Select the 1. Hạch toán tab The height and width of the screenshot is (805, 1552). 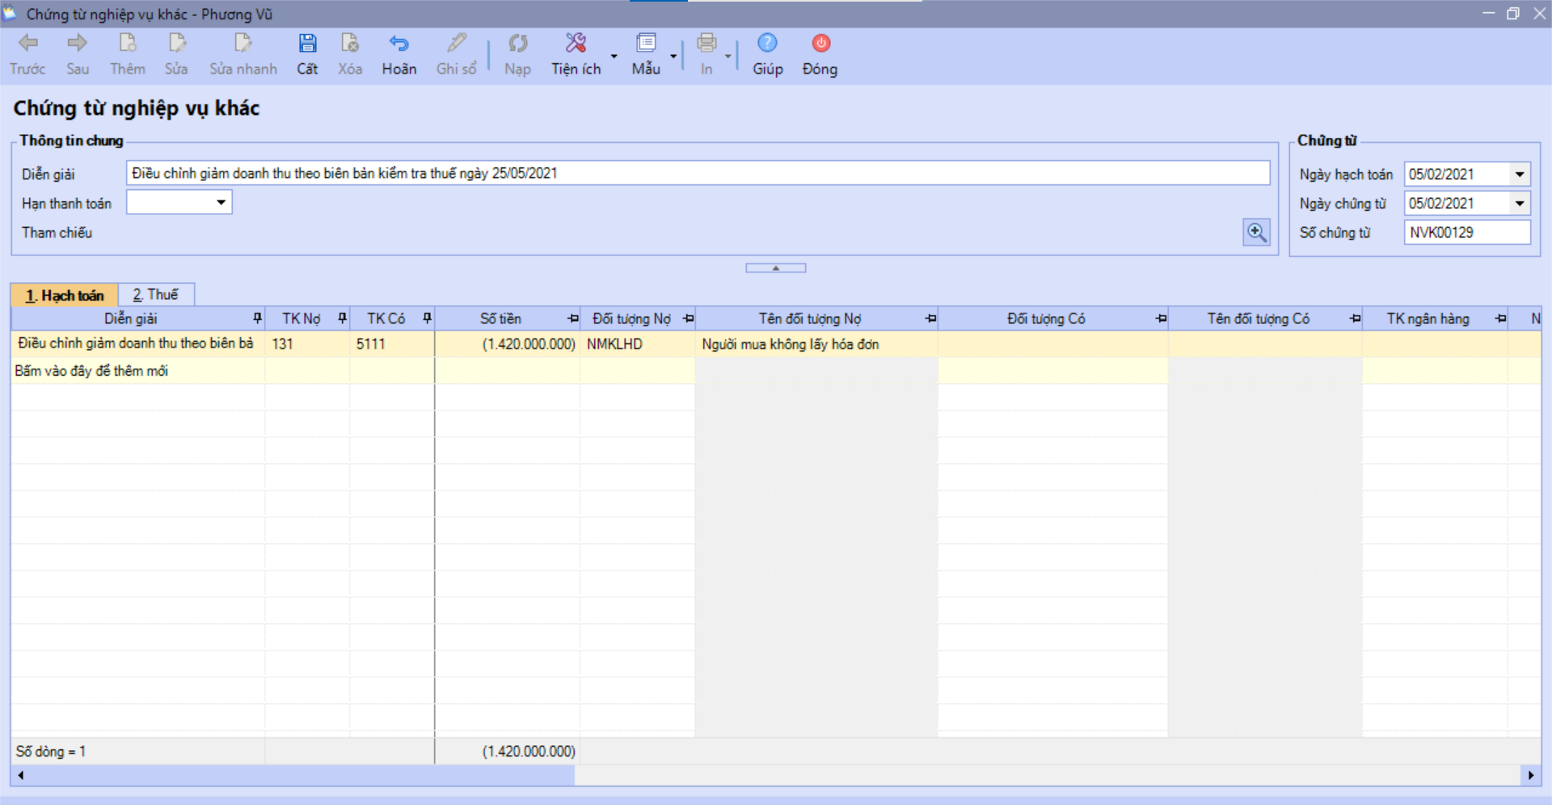tap(65, 296)
